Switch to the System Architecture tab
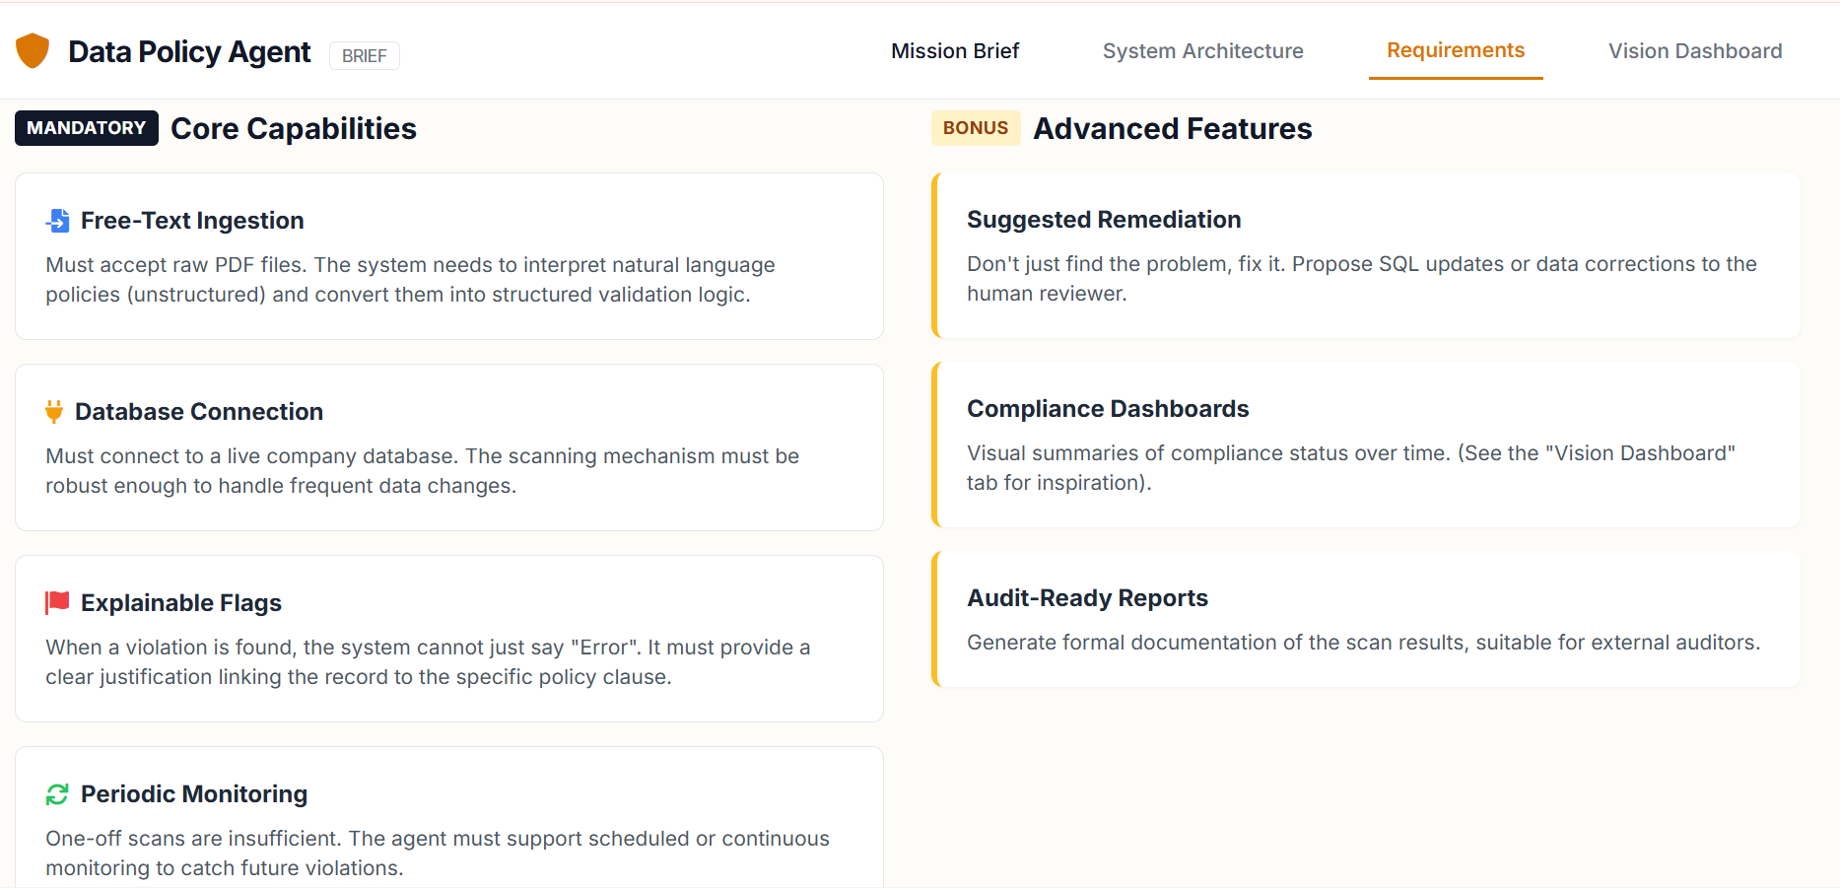 pos(1202,51)
